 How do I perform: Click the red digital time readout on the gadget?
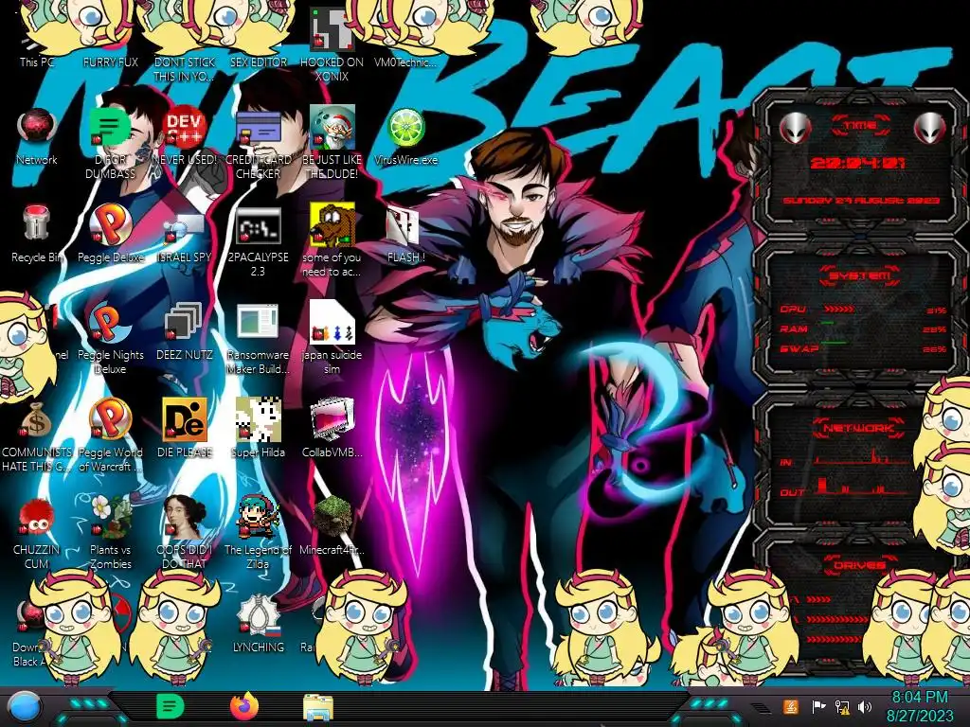coord(857,163)
